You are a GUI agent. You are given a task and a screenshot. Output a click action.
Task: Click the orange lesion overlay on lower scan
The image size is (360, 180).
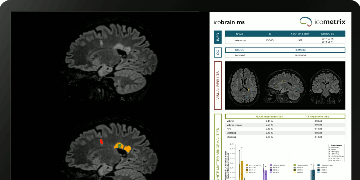127,149
